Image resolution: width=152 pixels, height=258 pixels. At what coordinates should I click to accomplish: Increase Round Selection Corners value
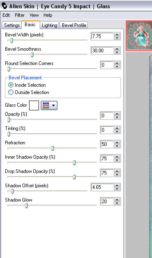[x=117, y=63]
